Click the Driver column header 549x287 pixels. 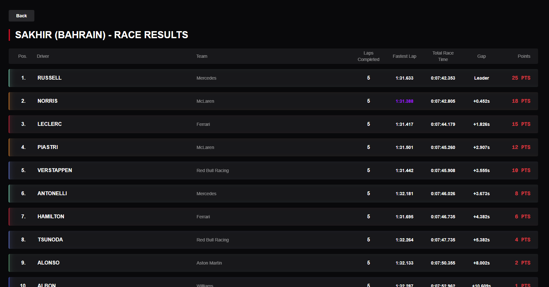43,56
